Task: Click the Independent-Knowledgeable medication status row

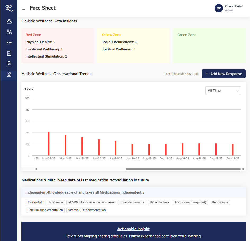Action: (133, 192)
